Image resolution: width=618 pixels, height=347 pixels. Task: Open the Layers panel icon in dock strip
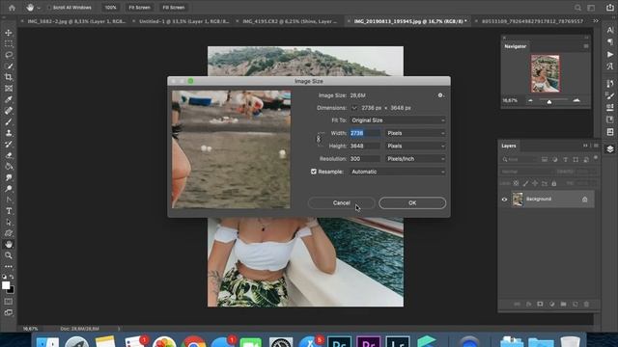(610, 148)
